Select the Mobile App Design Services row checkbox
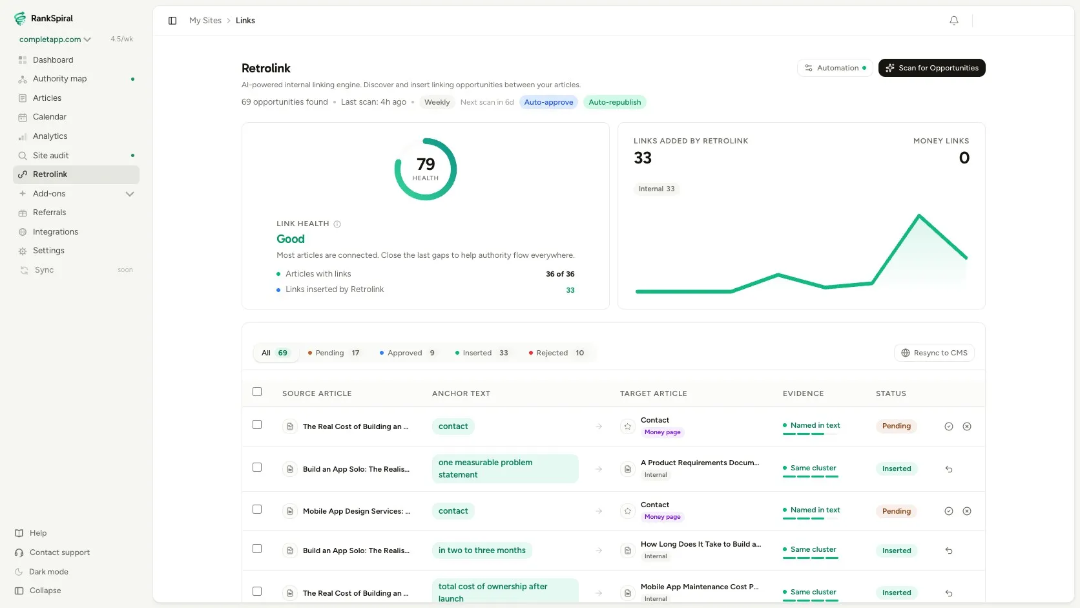 tap(257, 509)
